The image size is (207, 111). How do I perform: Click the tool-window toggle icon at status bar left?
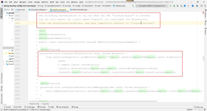tap(2, 110)
